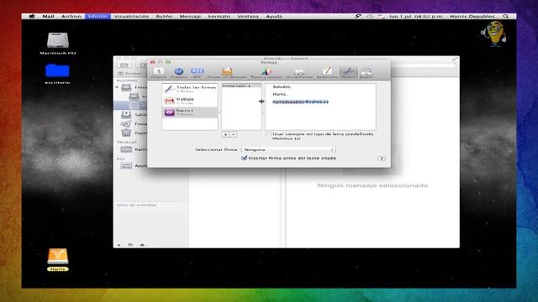Open the Tipos y colores pane
This screenshot has height=302, width=538.
click(266, 73)
